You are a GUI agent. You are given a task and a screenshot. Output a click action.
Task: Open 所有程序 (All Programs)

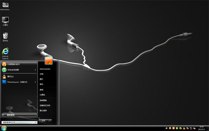19,115
